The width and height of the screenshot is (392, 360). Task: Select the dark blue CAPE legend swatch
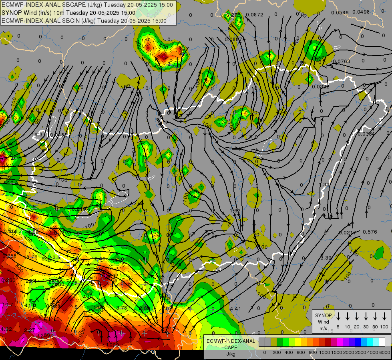coord(358,342)
